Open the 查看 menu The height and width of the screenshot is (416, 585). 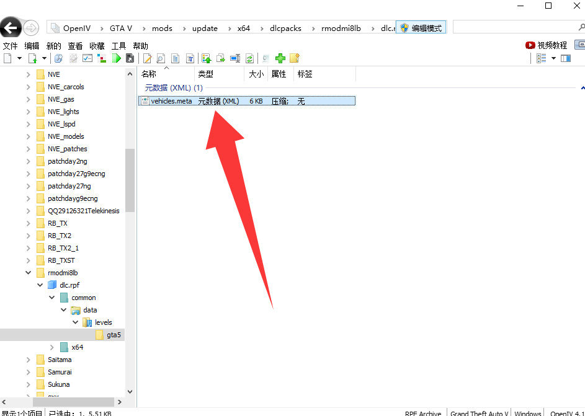[75, 46]
